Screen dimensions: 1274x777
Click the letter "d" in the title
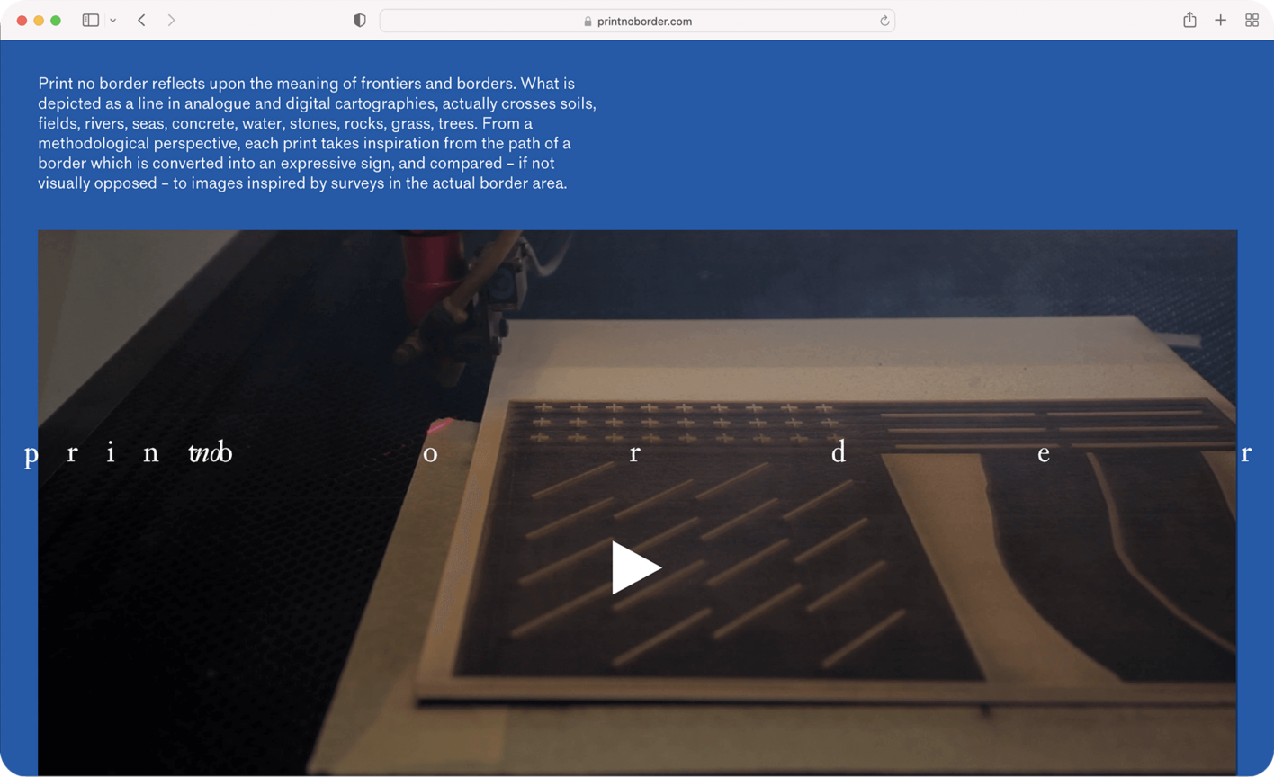(x=838, y=452)
